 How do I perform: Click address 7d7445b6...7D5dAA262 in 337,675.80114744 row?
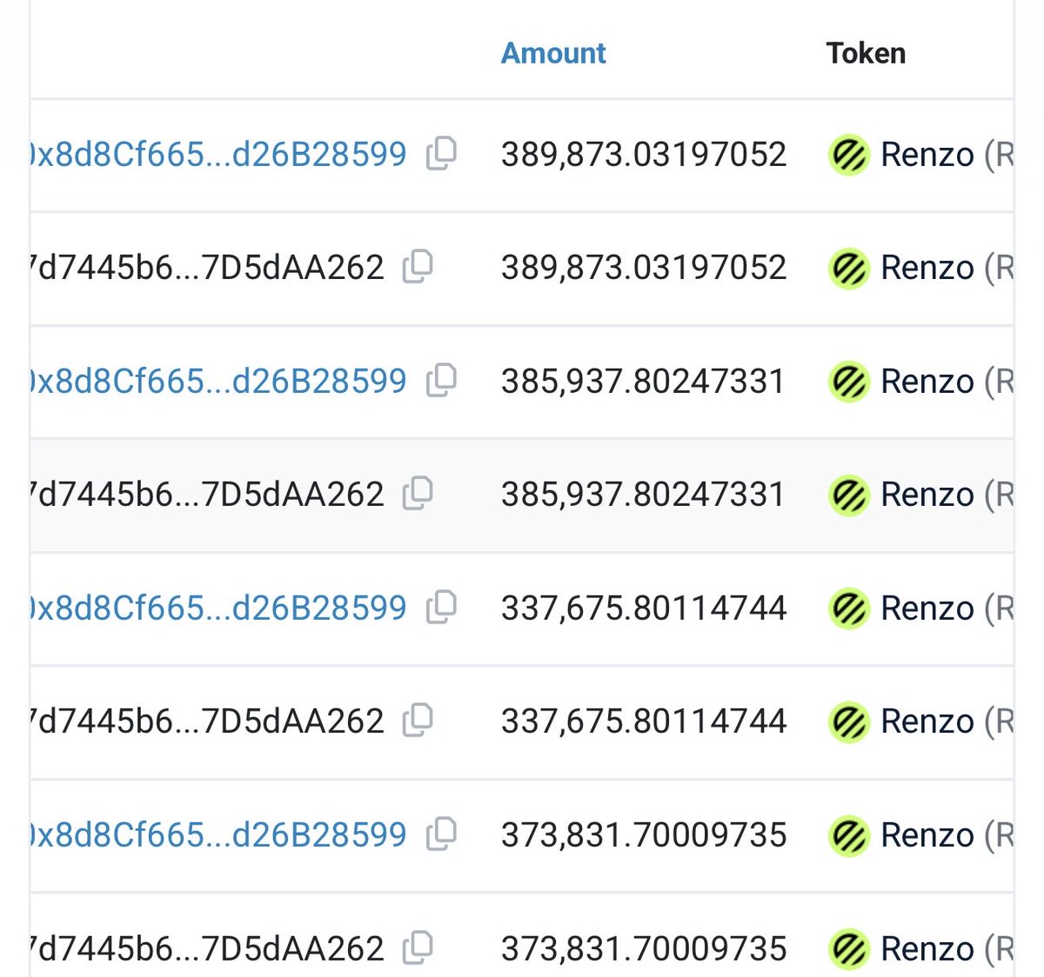(x=207, y=721)
